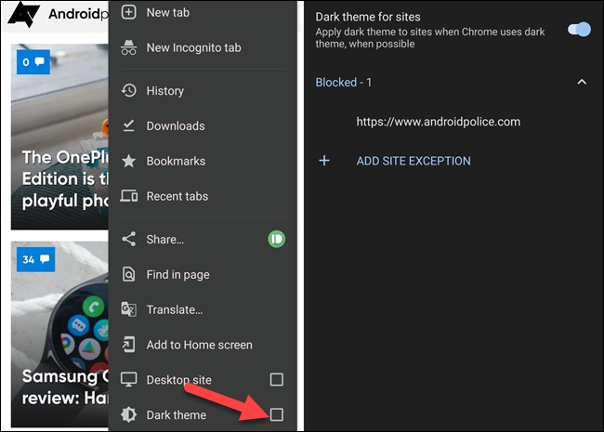The width and height of the screenshot is (604, 432).
Task: Open Find in page menu item
Action: pyautogui.click(x=177, y=274)
